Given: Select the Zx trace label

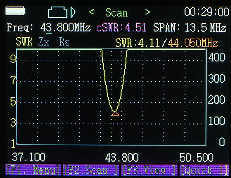Looking at the screenshot, I should pos(44,41).
